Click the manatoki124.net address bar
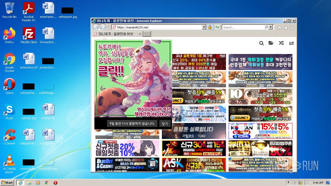The width and height of the screenshot is (331, 186). click(x=156, y=27)
